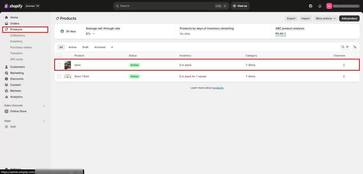Add a new view with plus icon

pyautogui.click(x=112, y=47)
